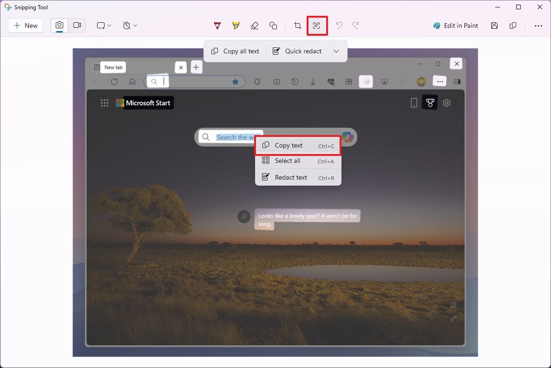Viewport: 551px width, 368px height.
Task: Select Copy text with Ctrl+C shortcut
Action: 288,145
